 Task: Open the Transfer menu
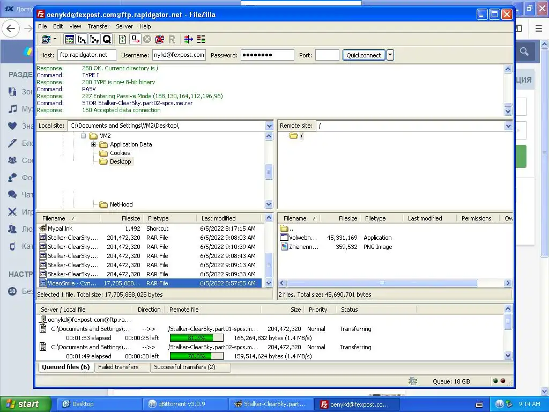click(99, 26)
